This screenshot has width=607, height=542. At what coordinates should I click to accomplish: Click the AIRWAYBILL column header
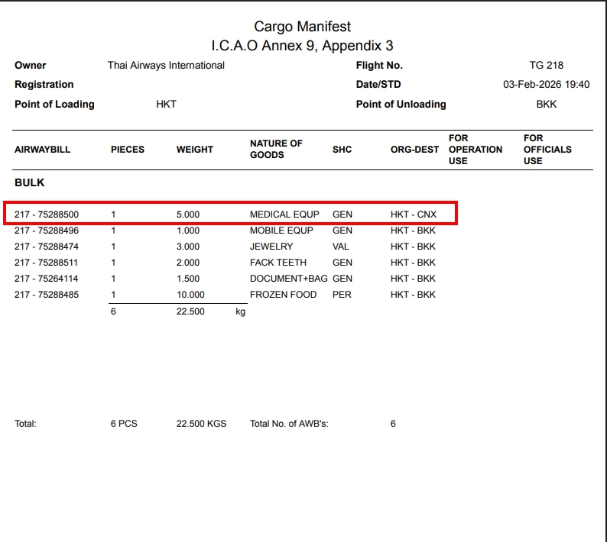(x=42, y=150)
